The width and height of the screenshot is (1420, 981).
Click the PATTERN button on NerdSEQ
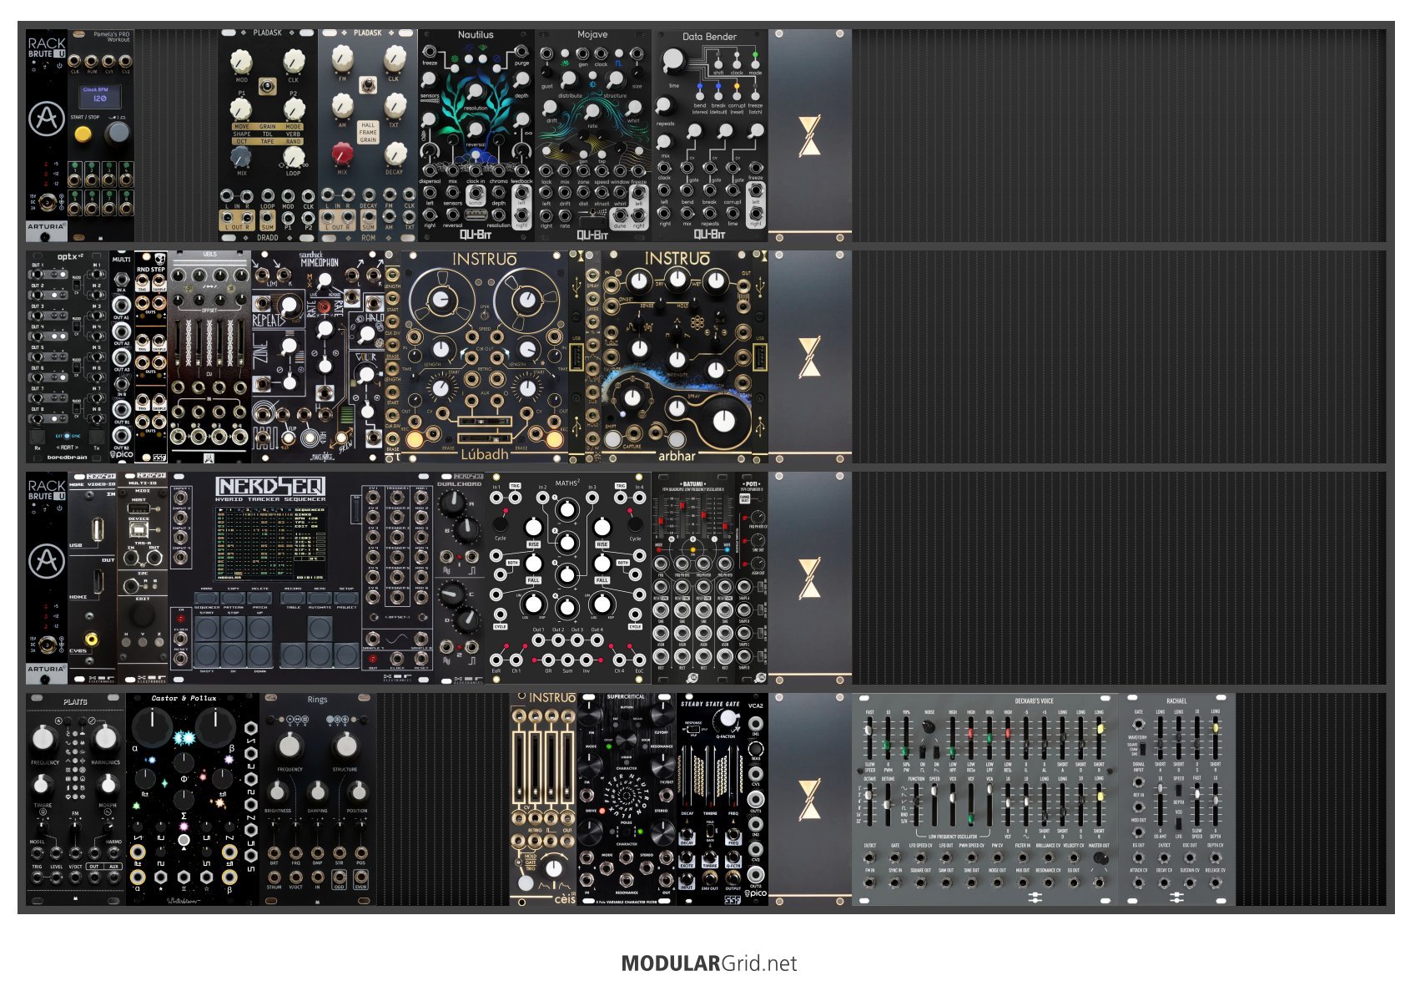tap(234, 598)
